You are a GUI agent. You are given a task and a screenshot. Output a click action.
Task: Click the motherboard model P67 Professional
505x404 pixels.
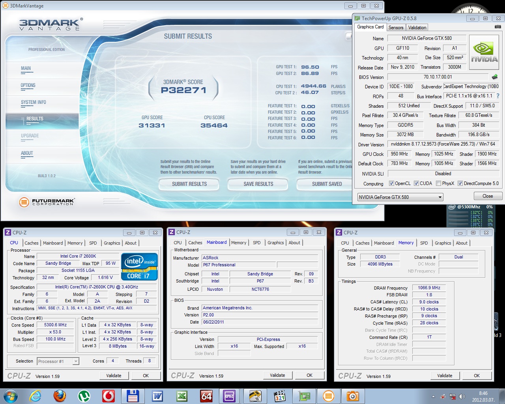click(x=239, y=265)
